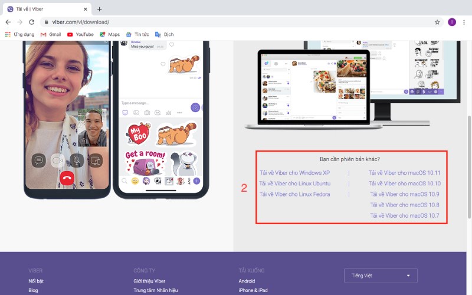Click Tải về Viber cho Windows XP
The height and width of the screenshot is (295, 472).
pyautogui.click(x=294, y=173)
